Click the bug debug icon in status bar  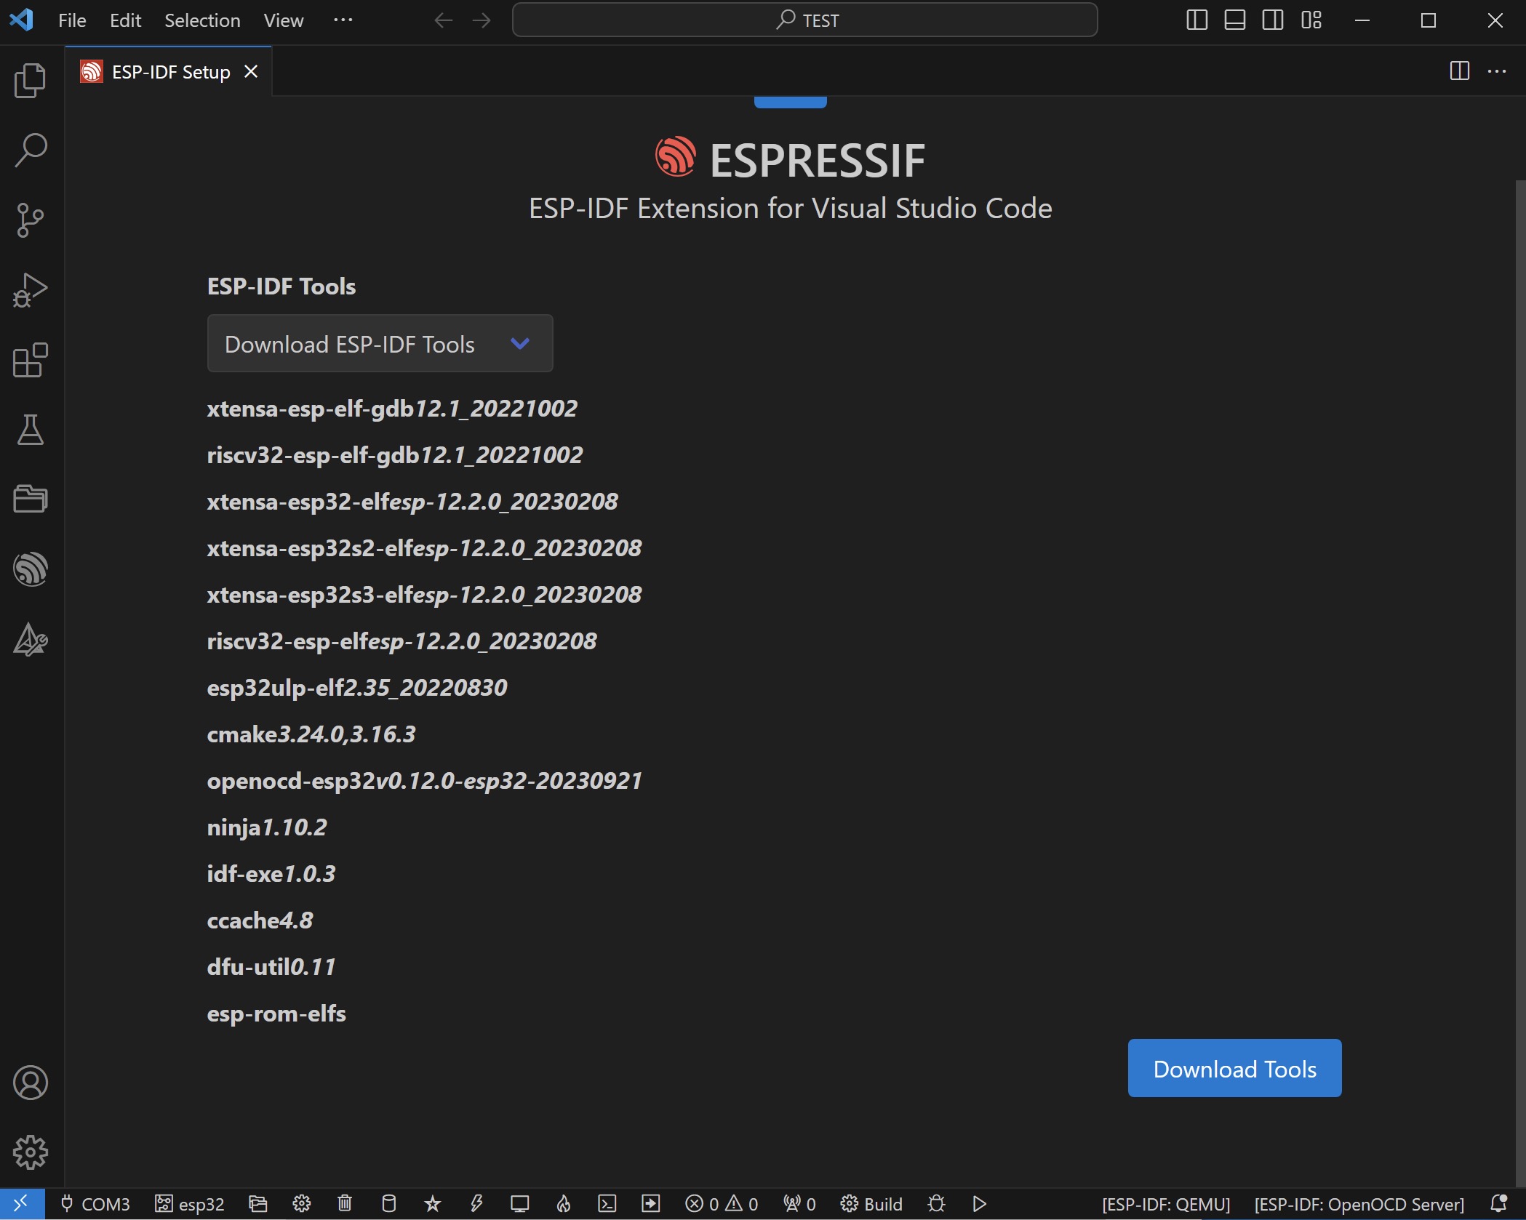tap(937, 1204)
